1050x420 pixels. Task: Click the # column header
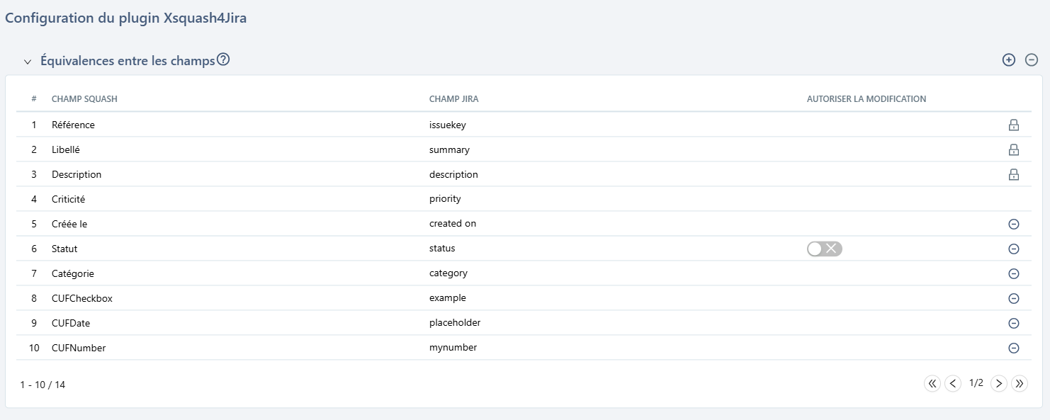[x=34, y=99]
